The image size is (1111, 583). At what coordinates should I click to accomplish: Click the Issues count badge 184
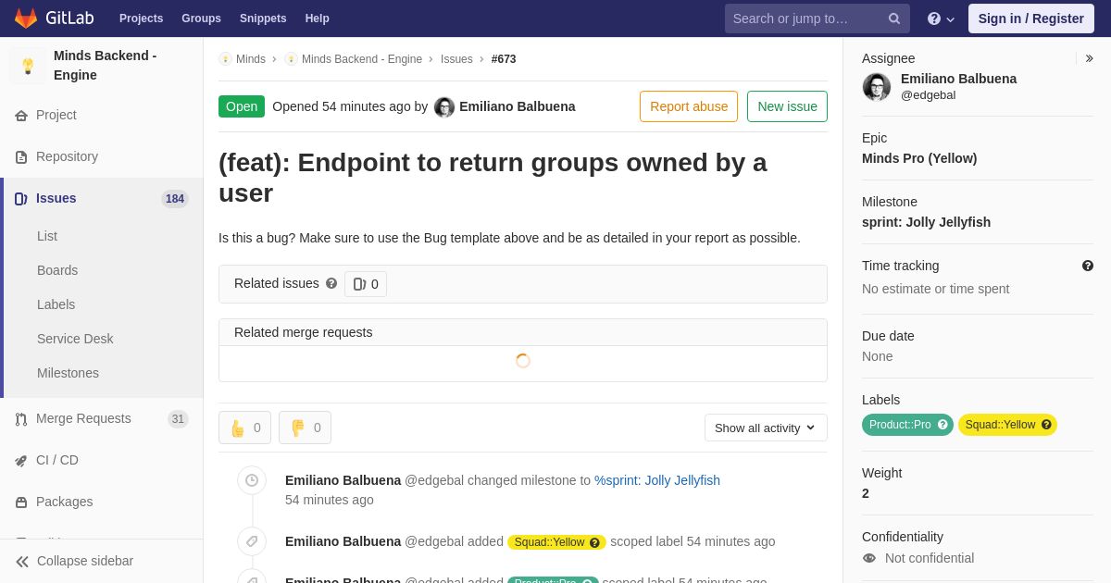point(175,199)
